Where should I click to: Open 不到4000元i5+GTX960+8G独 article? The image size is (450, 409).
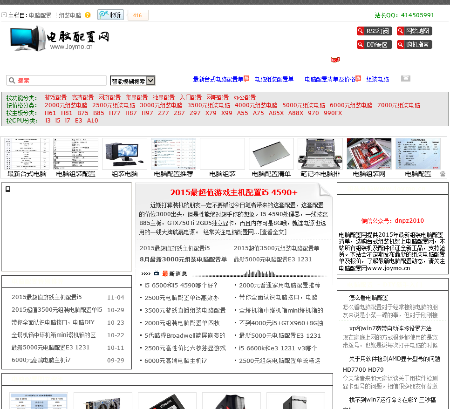coord(281,323)
